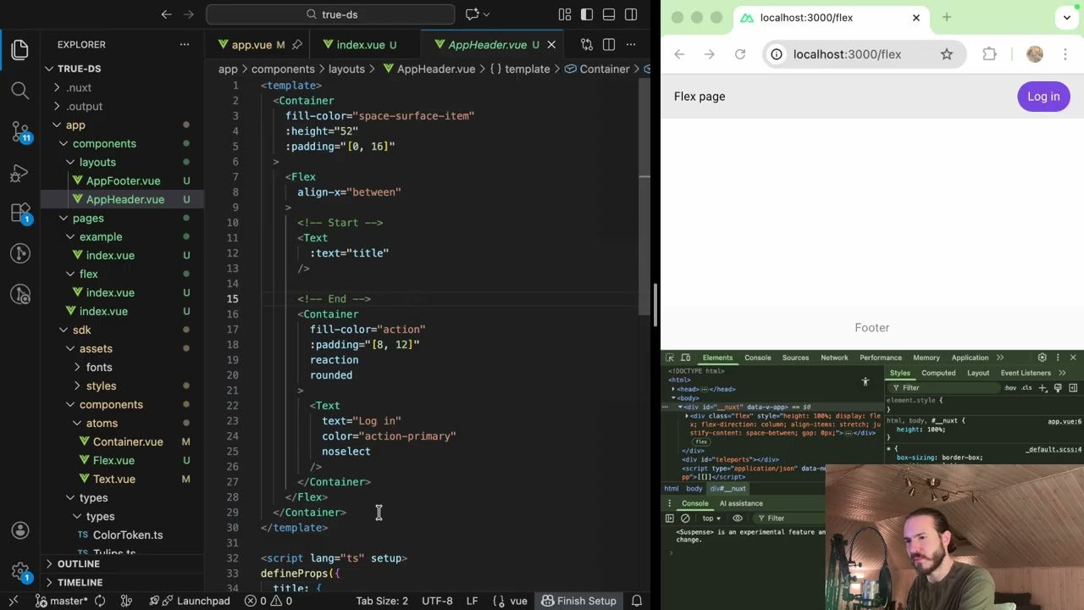
Task: Change UTF-8 file encoding
Action: [437, 601]
